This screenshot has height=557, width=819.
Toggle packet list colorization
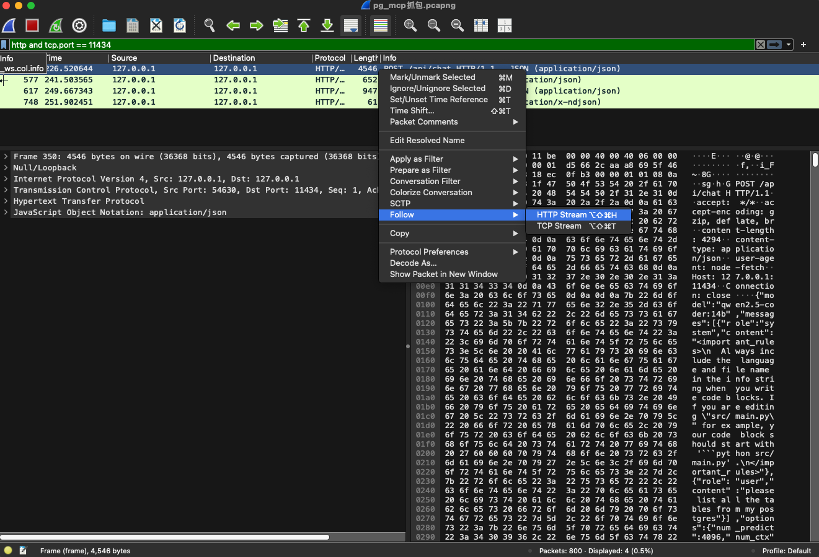tap(381, 25)
